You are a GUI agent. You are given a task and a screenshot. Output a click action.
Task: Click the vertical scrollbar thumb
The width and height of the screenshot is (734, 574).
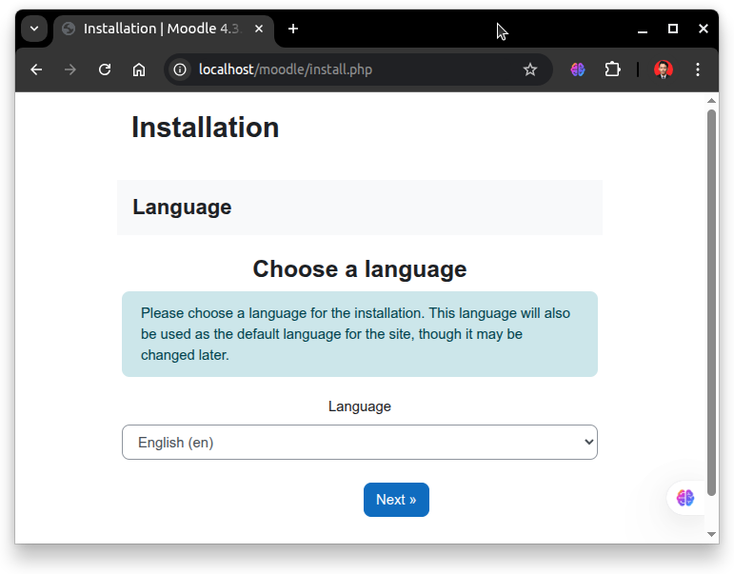point(711,302)
